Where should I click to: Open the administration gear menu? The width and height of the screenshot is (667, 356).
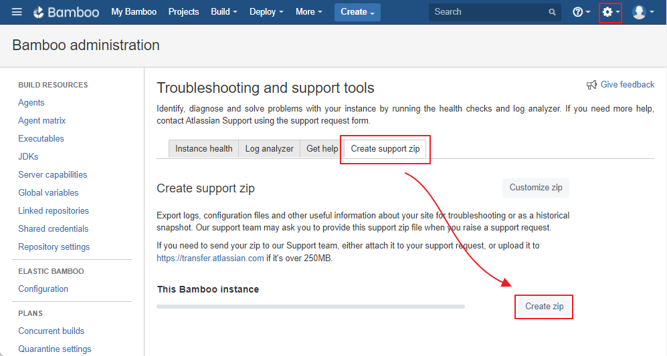click(610, 12)
